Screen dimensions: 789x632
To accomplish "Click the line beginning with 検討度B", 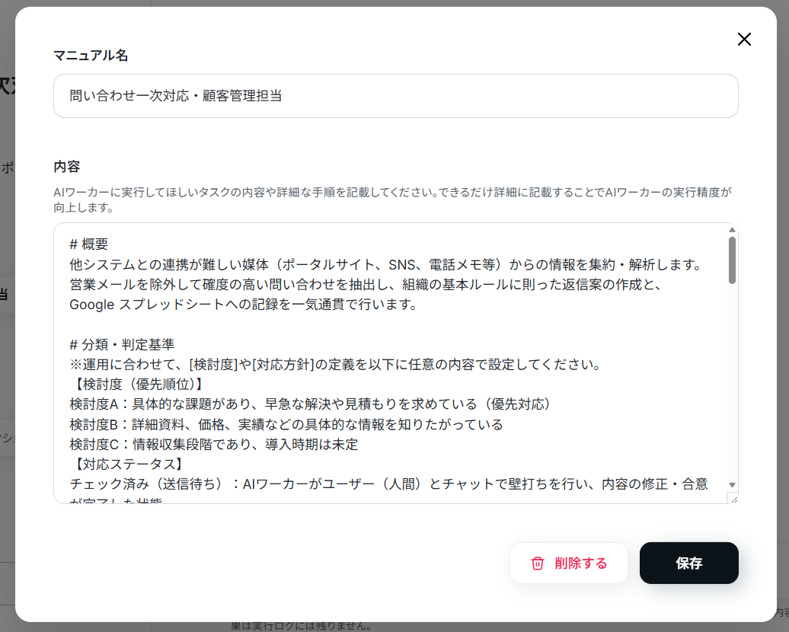I will click(x=286, y=424).
